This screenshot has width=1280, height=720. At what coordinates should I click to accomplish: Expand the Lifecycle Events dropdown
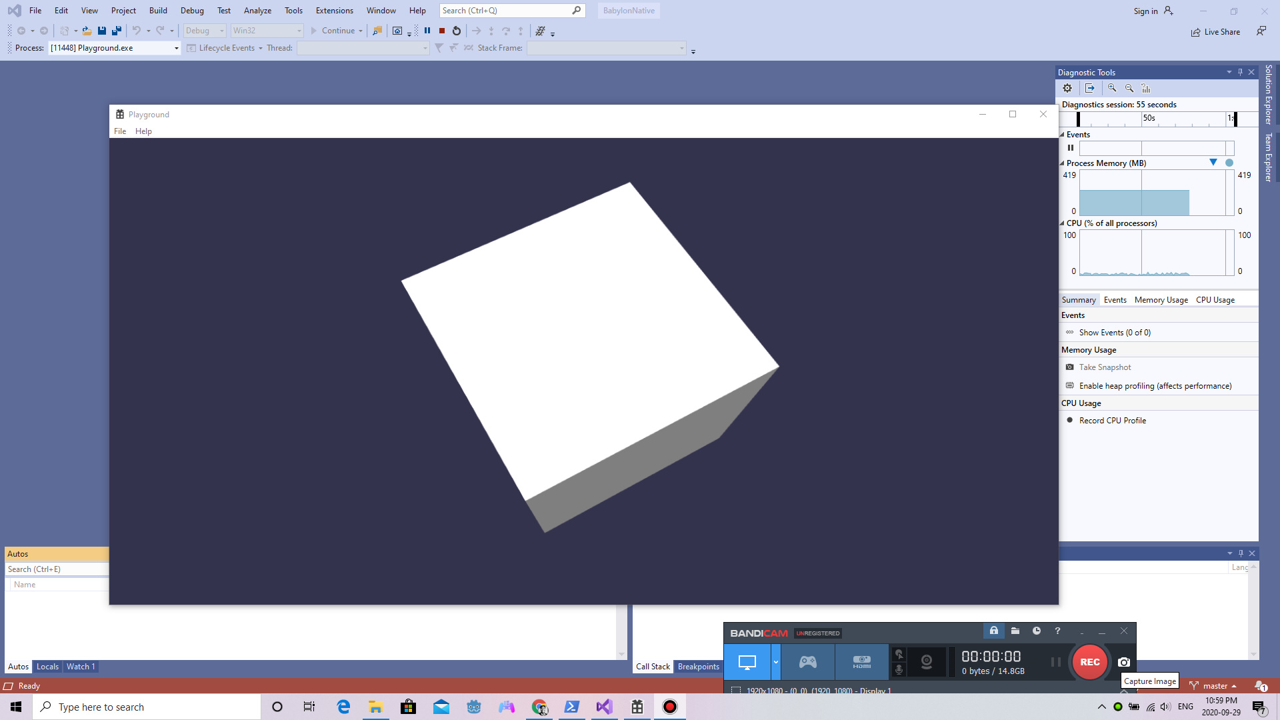(x=260, y=48)
